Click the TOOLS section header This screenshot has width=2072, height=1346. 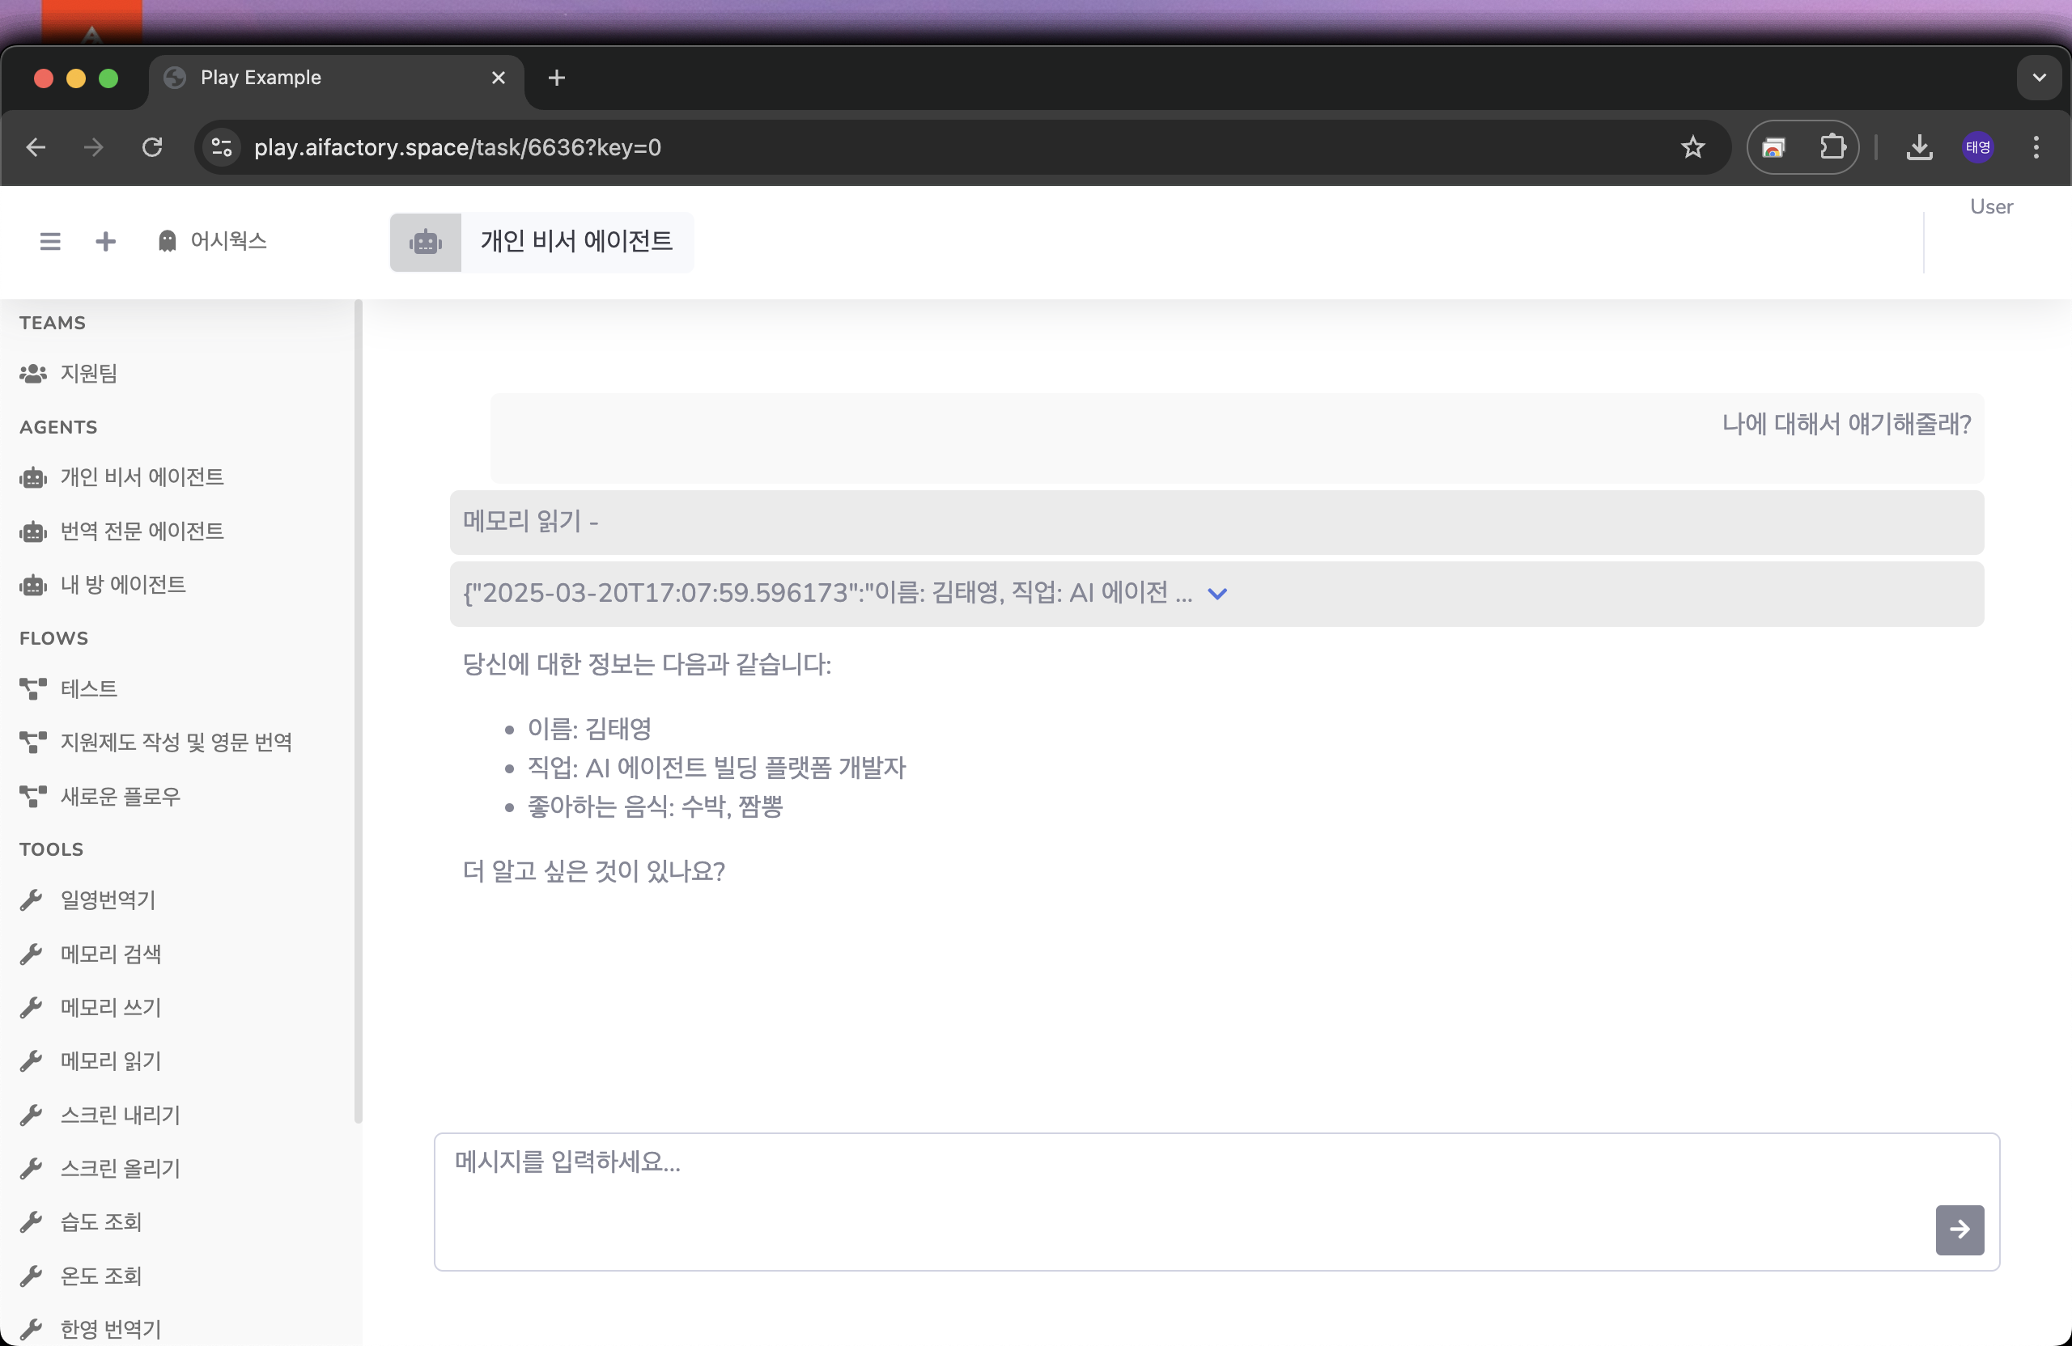pos(51,849)
